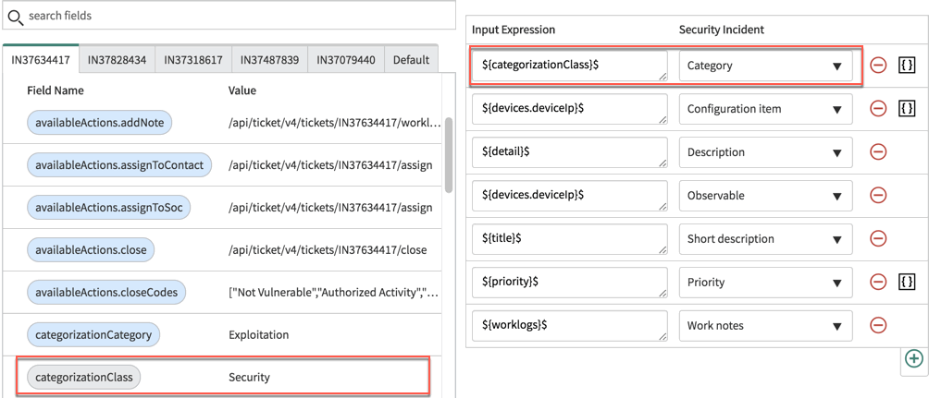Open curly-brace editor for Priority row
Image resolution: width=929 pixels, height=398 pixels.
[x=907, y=282]
